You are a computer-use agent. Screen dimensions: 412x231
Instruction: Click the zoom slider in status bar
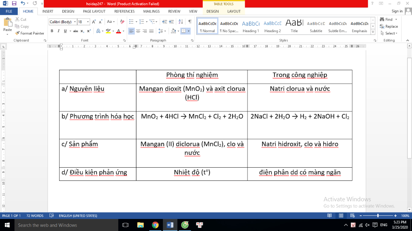[x=378, y=216]
